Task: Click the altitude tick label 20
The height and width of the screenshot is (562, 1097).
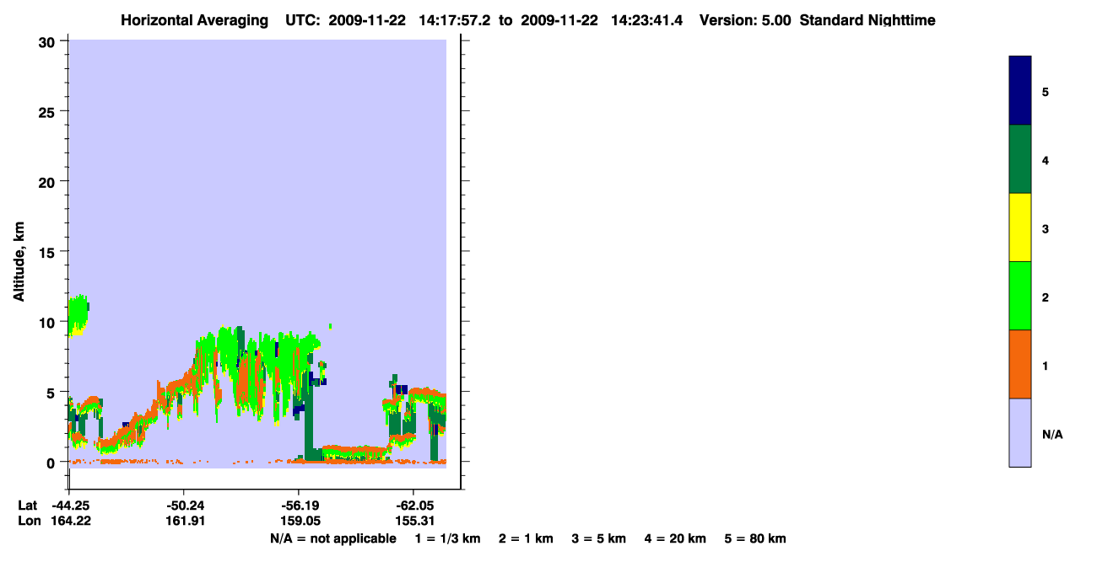Action: pyautogui.click(x=49, y=182)
